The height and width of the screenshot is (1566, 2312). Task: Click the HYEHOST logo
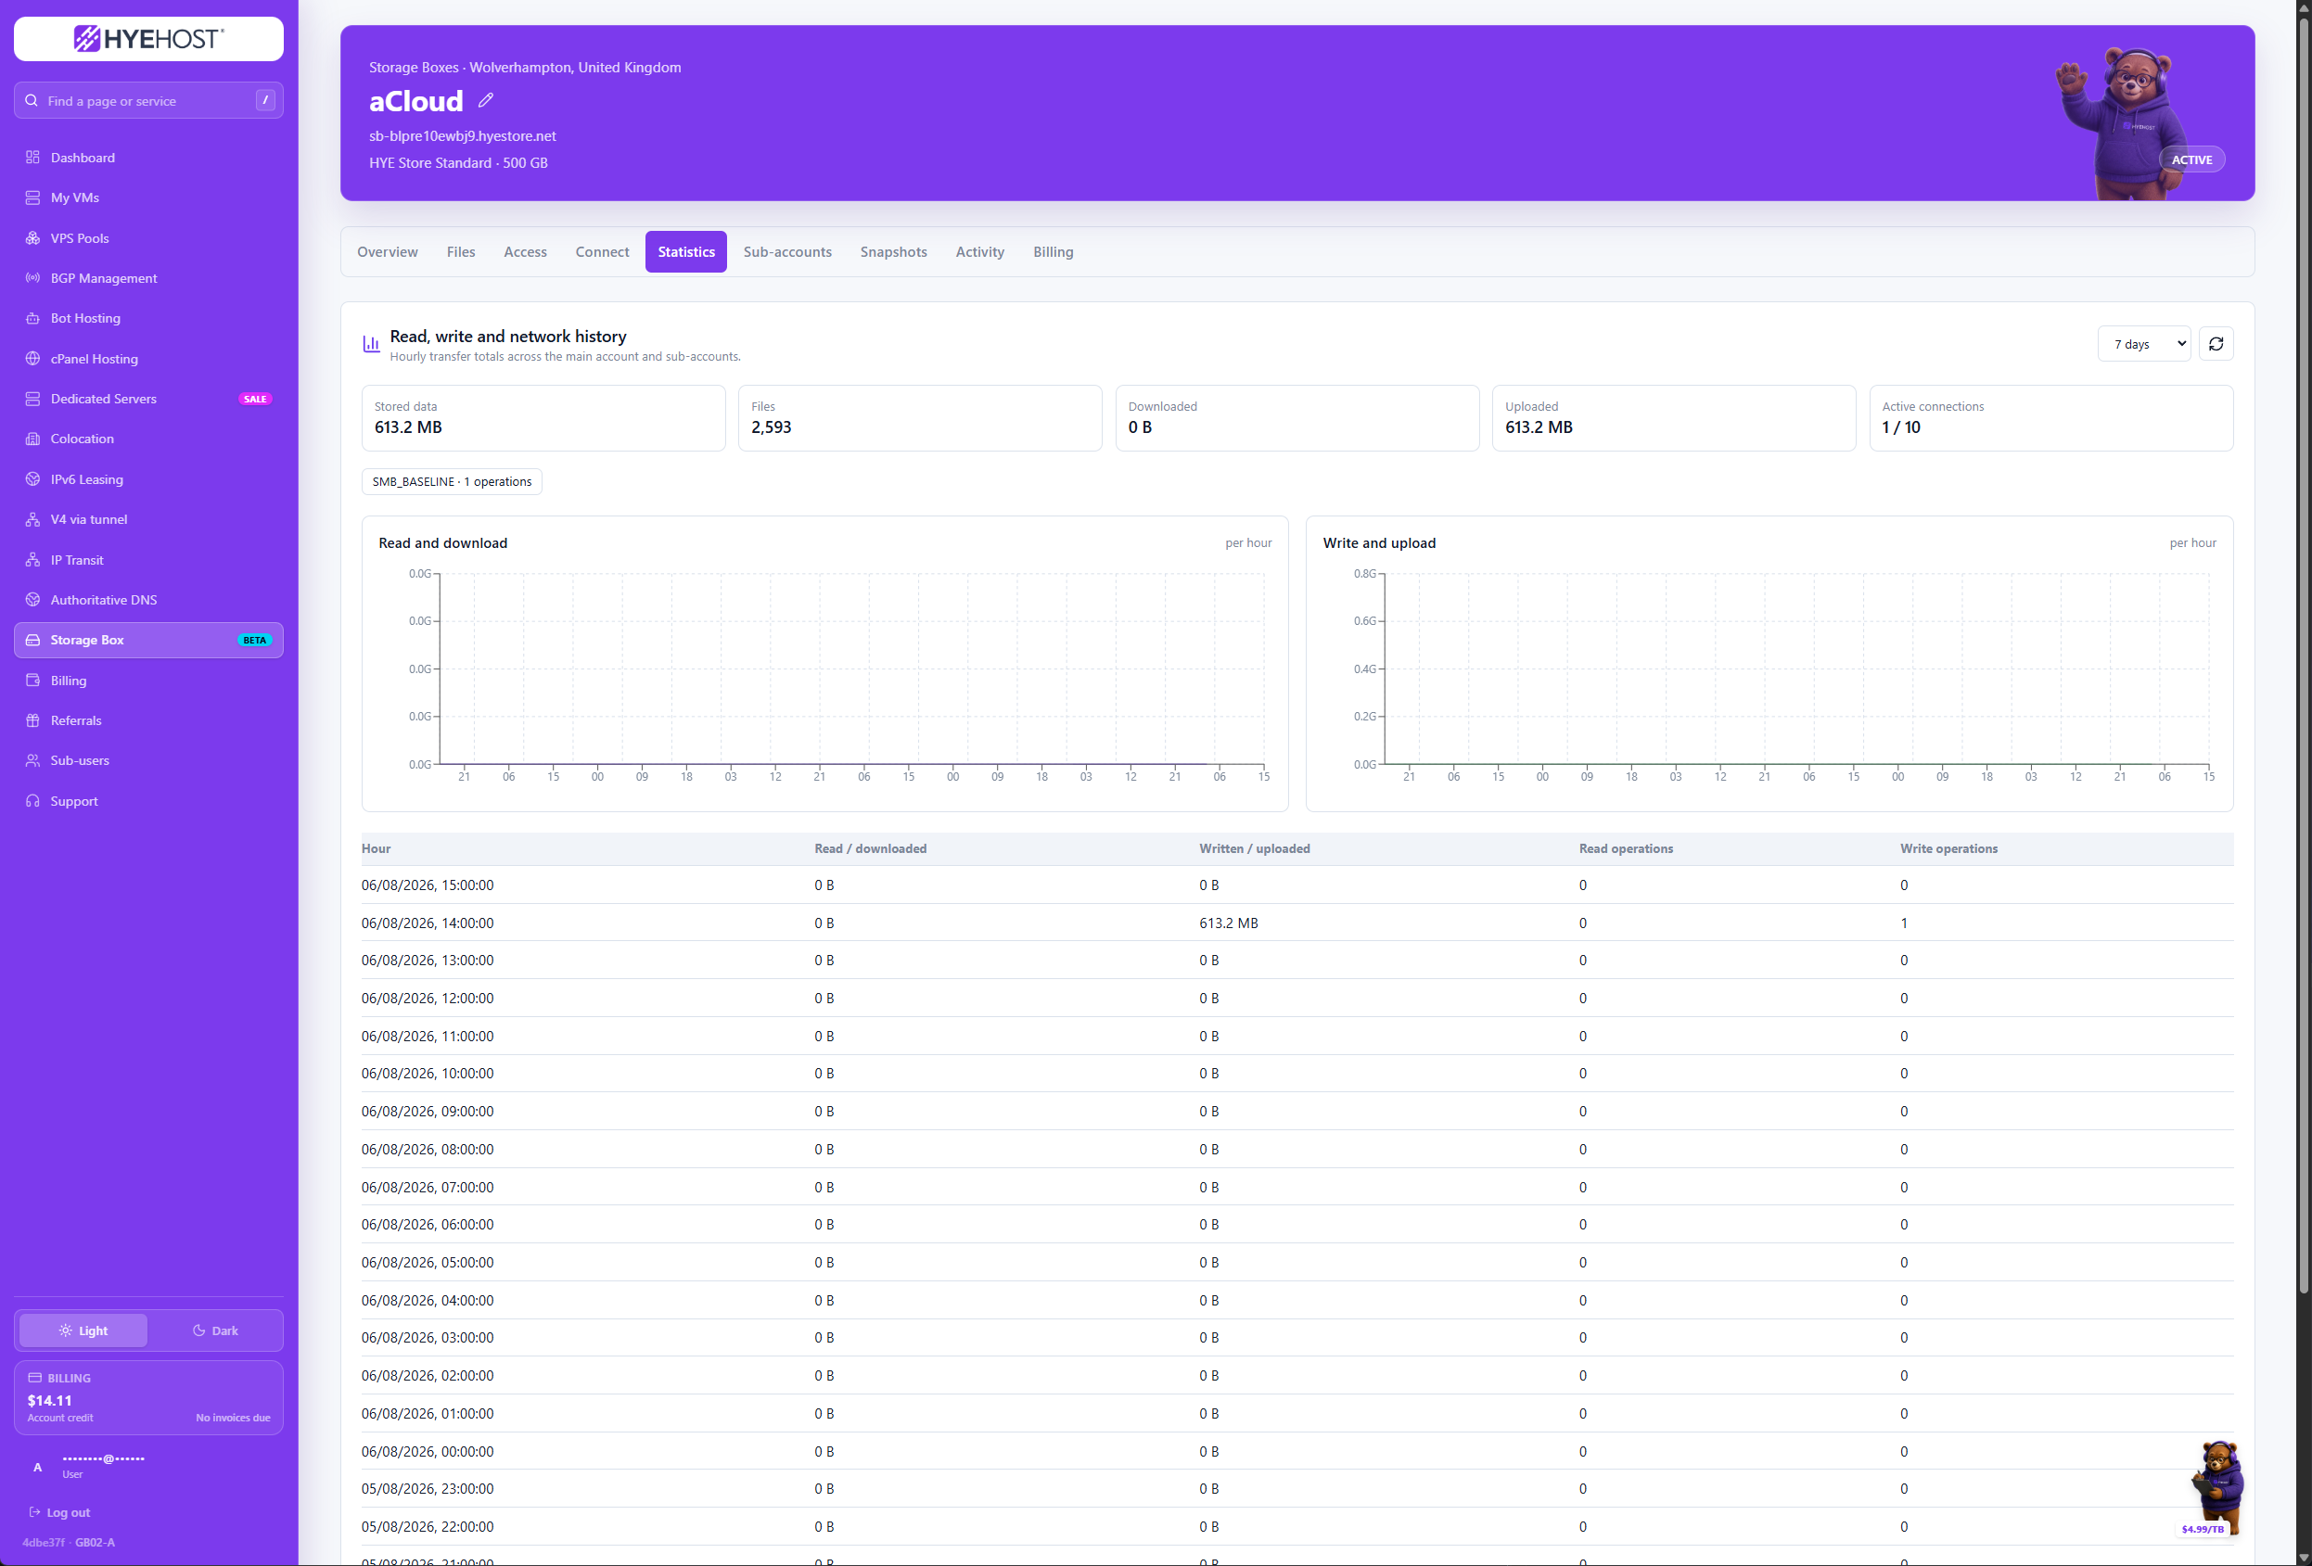148,39
